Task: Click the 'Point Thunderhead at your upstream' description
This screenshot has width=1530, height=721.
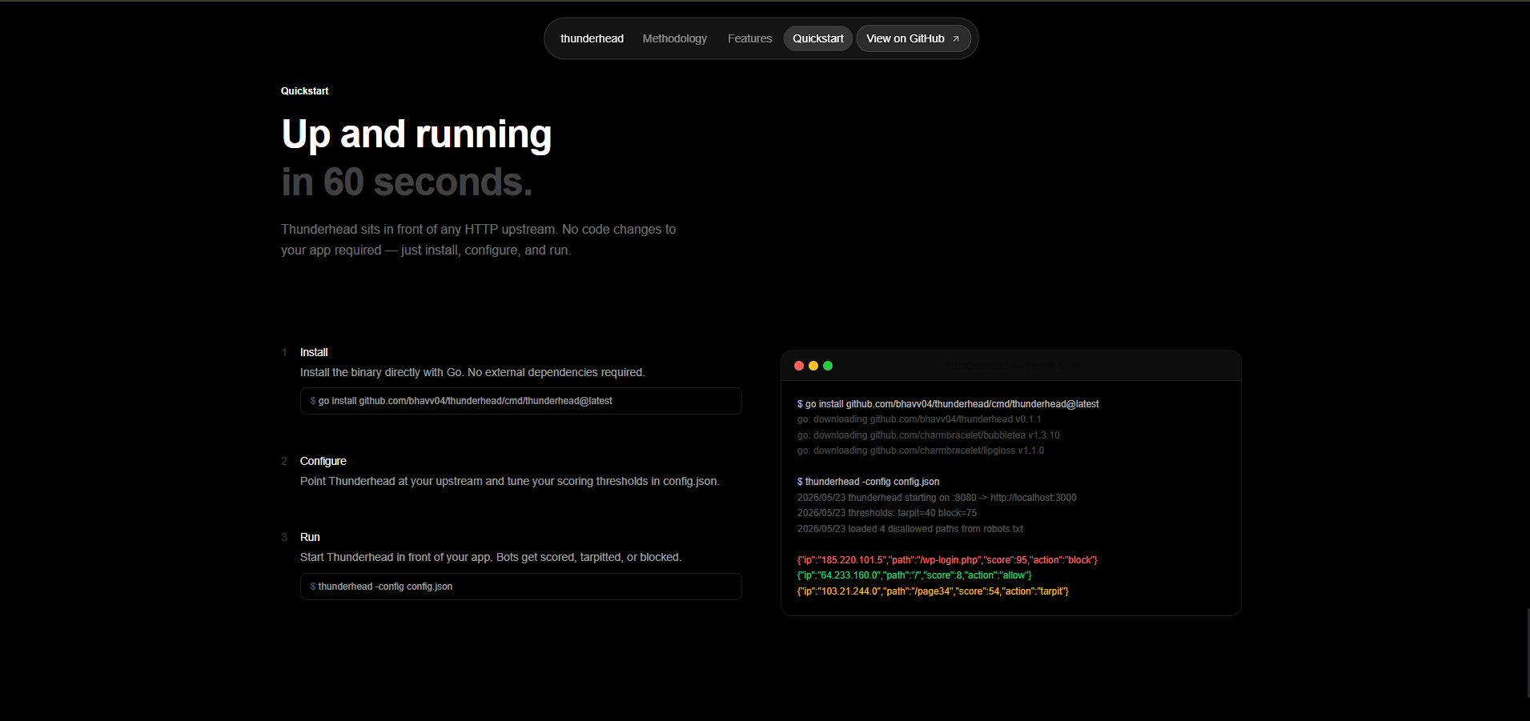Action: (x=509, y=481)
